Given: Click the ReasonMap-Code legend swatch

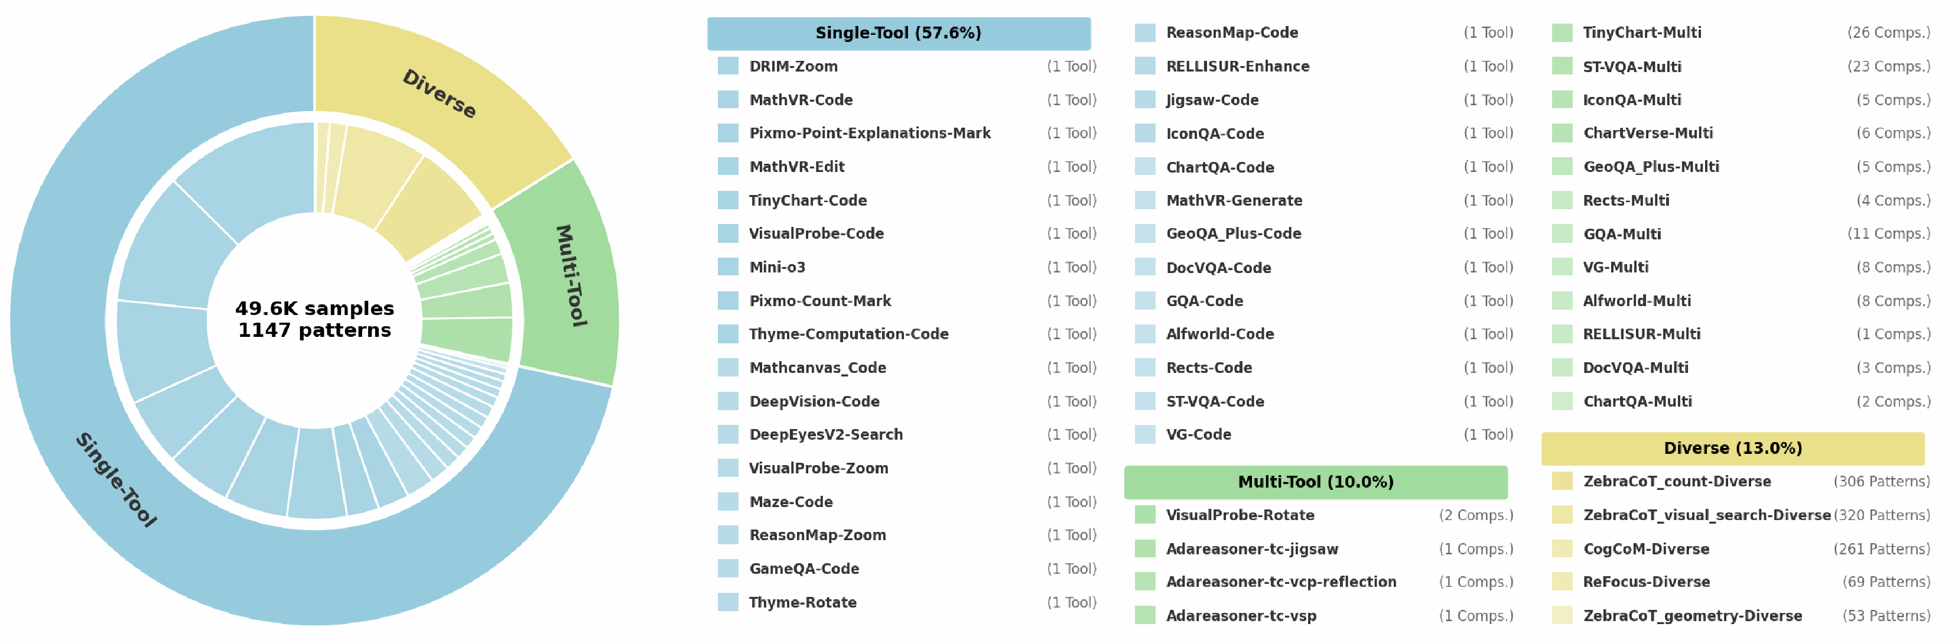Looking at the screenshot, I should pos(1144,33).
